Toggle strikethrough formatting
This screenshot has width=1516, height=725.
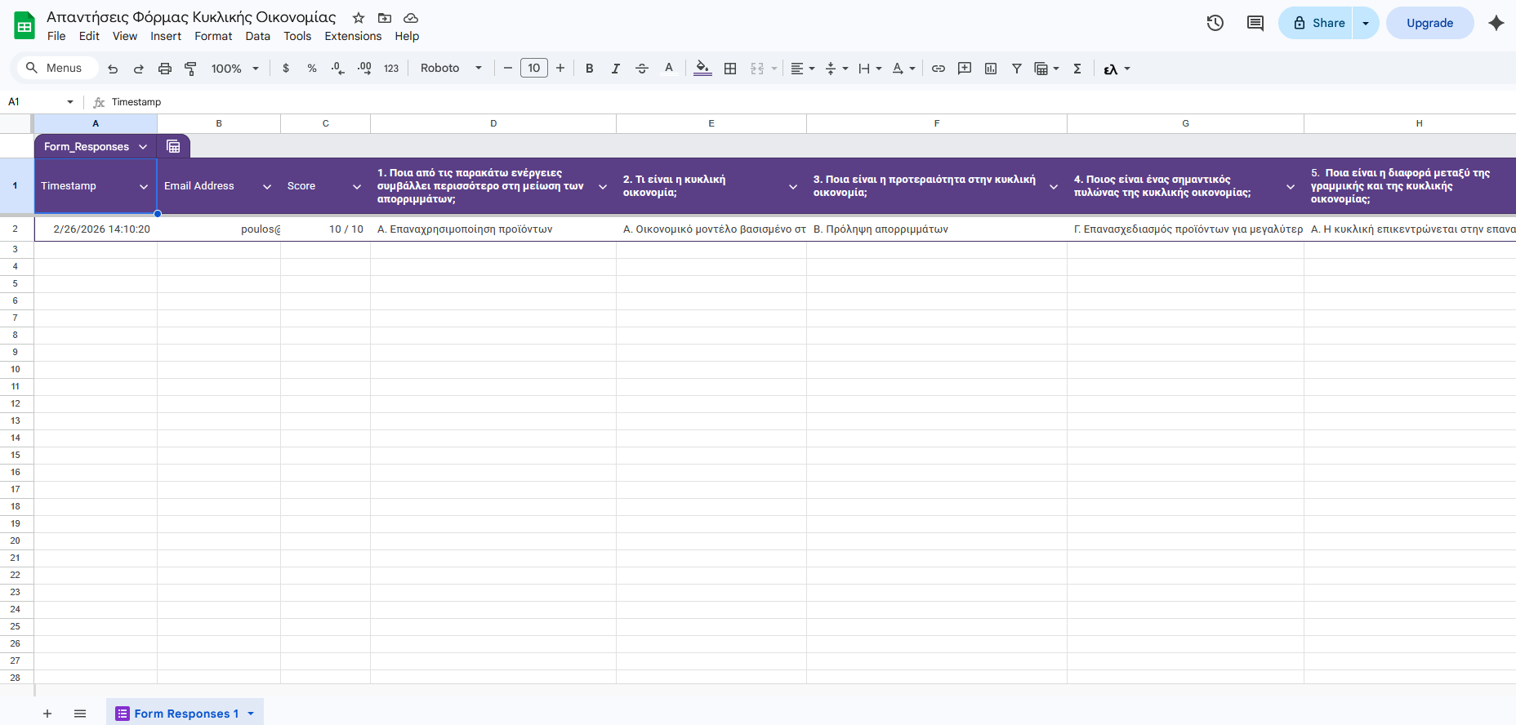click(x=642, y=69)
